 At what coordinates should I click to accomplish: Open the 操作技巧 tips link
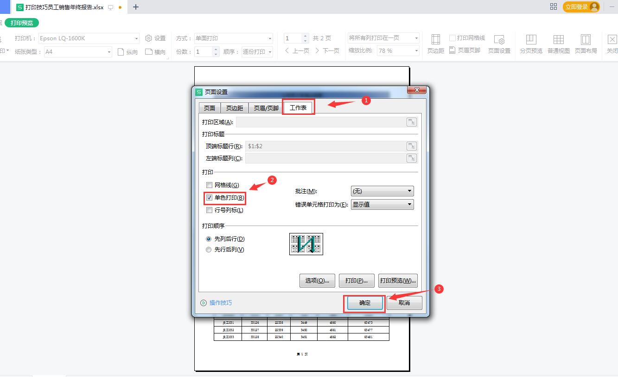point(220,303)
